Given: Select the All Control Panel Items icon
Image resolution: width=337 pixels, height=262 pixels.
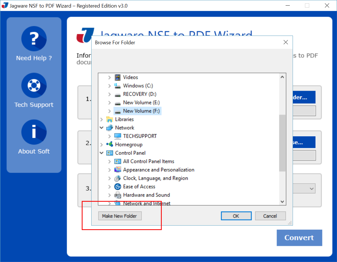Looking at the screenshot, I should (118, 161).
